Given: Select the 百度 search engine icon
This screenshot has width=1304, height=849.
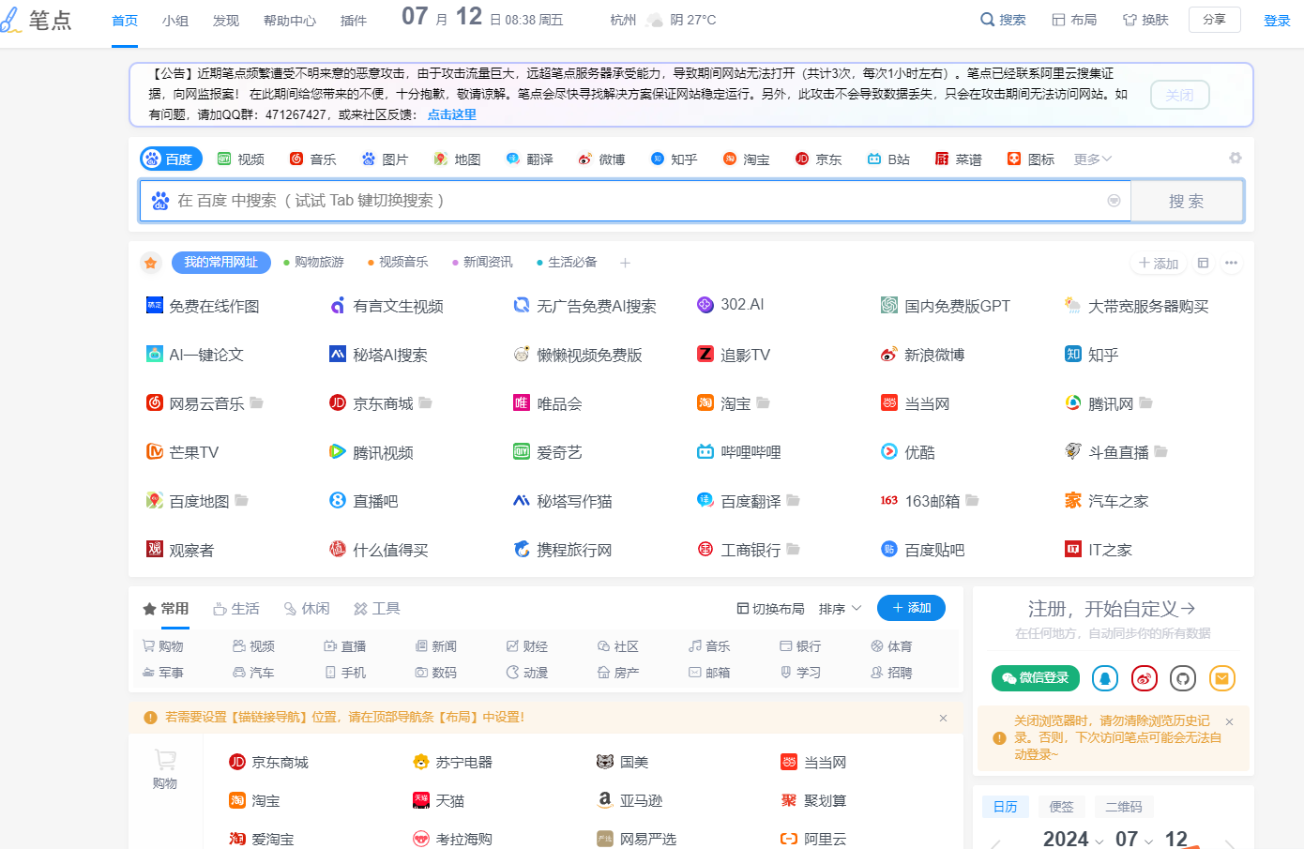Looking at the screenshot, I should tap(171, 159).
